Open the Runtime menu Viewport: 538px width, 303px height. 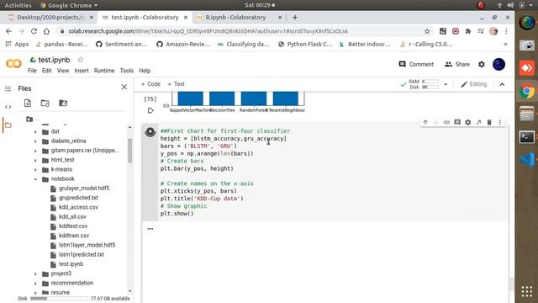click(104, 71)
